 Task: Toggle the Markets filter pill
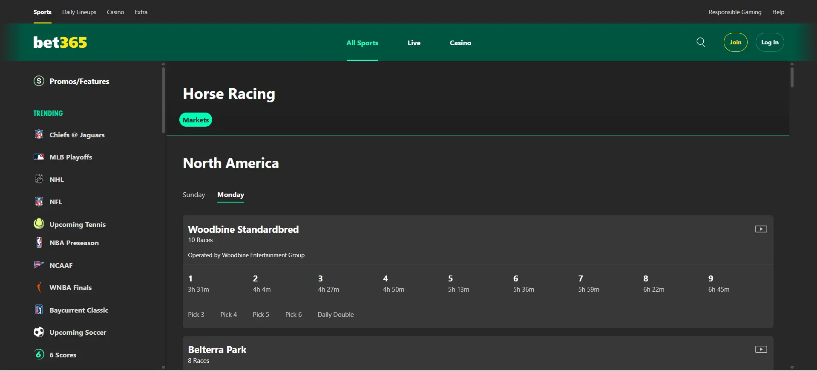(x=196, y=120)
